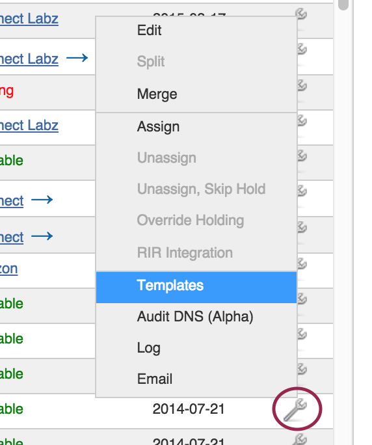Viewport: 372px width, 445px height.
Task: Click the vertical scrollbar thumb at top right
Action: coord(343,5)
